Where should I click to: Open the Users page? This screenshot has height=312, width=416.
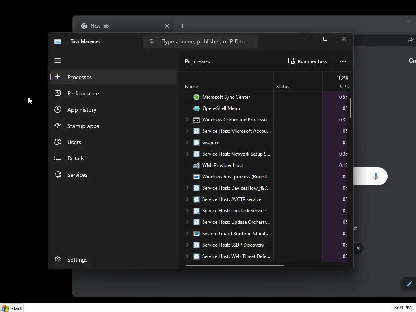tap(113, 142)
